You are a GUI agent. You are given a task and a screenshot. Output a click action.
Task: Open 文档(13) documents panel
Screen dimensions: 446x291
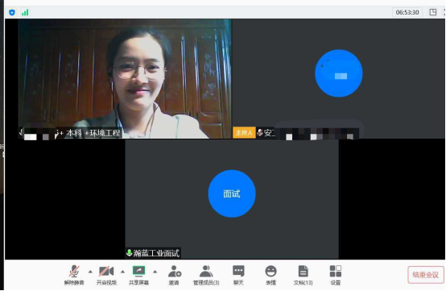303,275
